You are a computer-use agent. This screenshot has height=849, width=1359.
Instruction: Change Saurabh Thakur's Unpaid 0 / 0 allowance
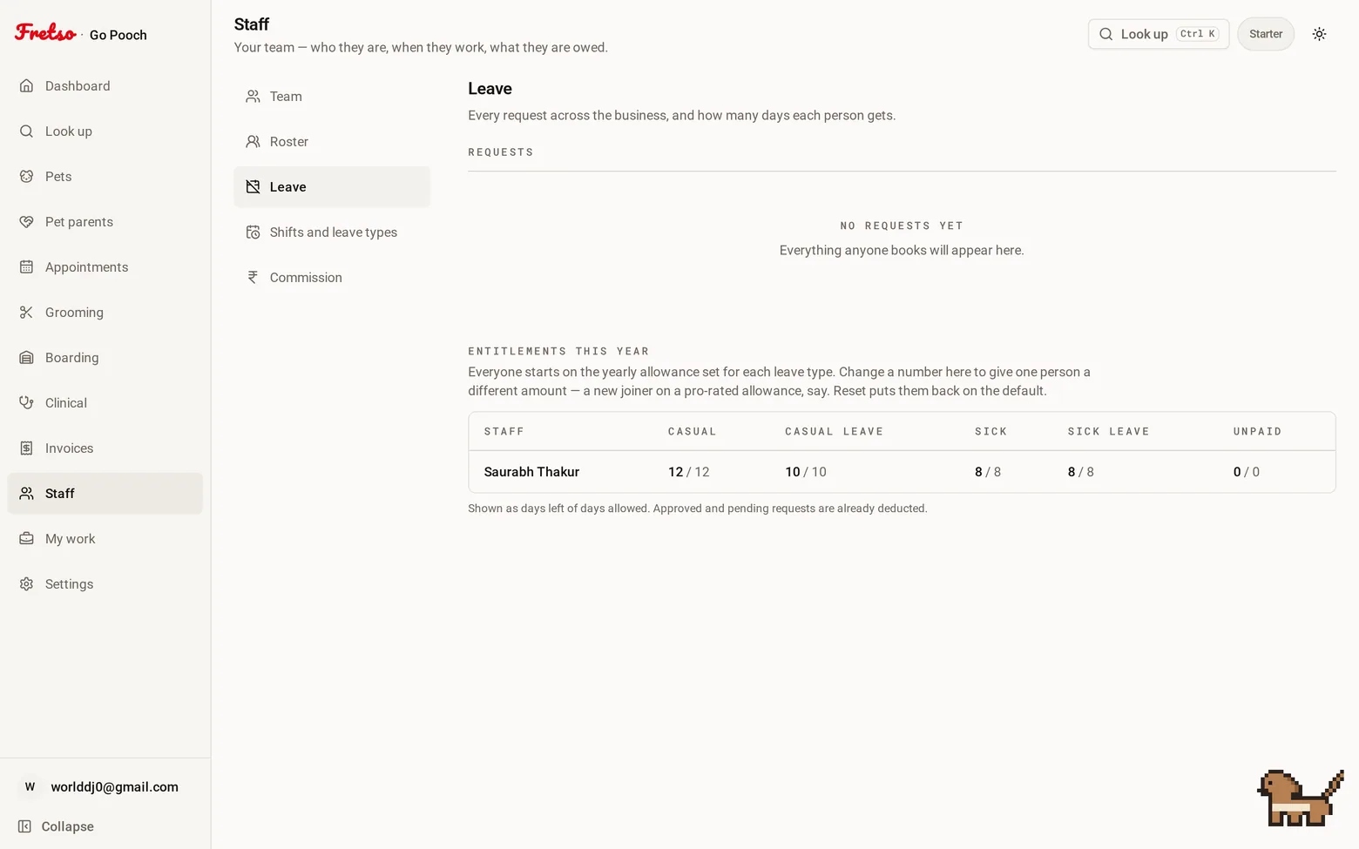pyautogui.click(x=1246, y=472)
